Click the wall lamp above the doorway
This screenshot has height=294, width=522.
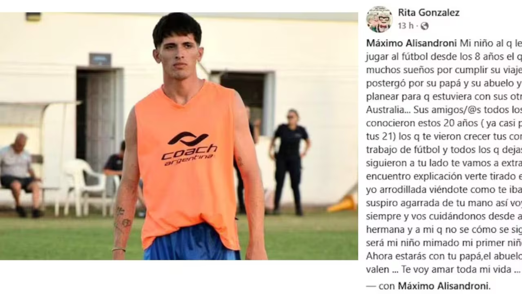coord(100,59)
